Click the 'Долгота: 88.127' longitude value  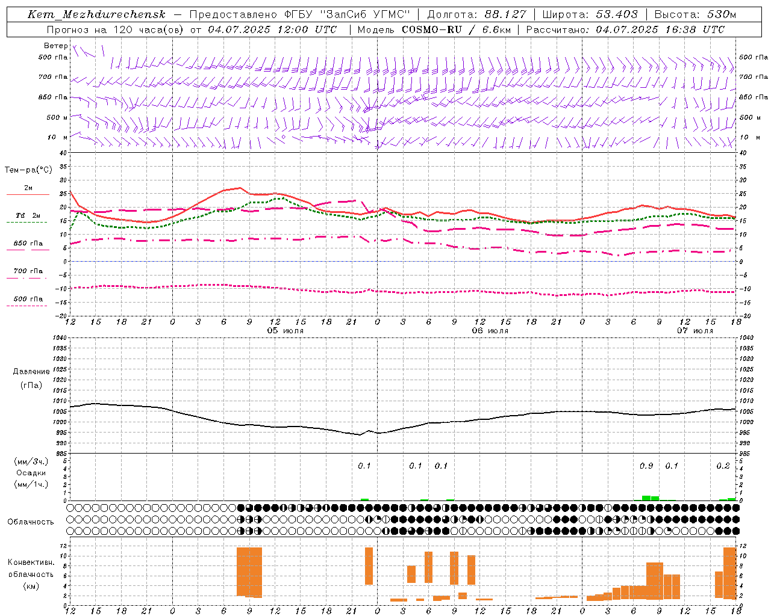pyautogui.click(x=476, y=14)
